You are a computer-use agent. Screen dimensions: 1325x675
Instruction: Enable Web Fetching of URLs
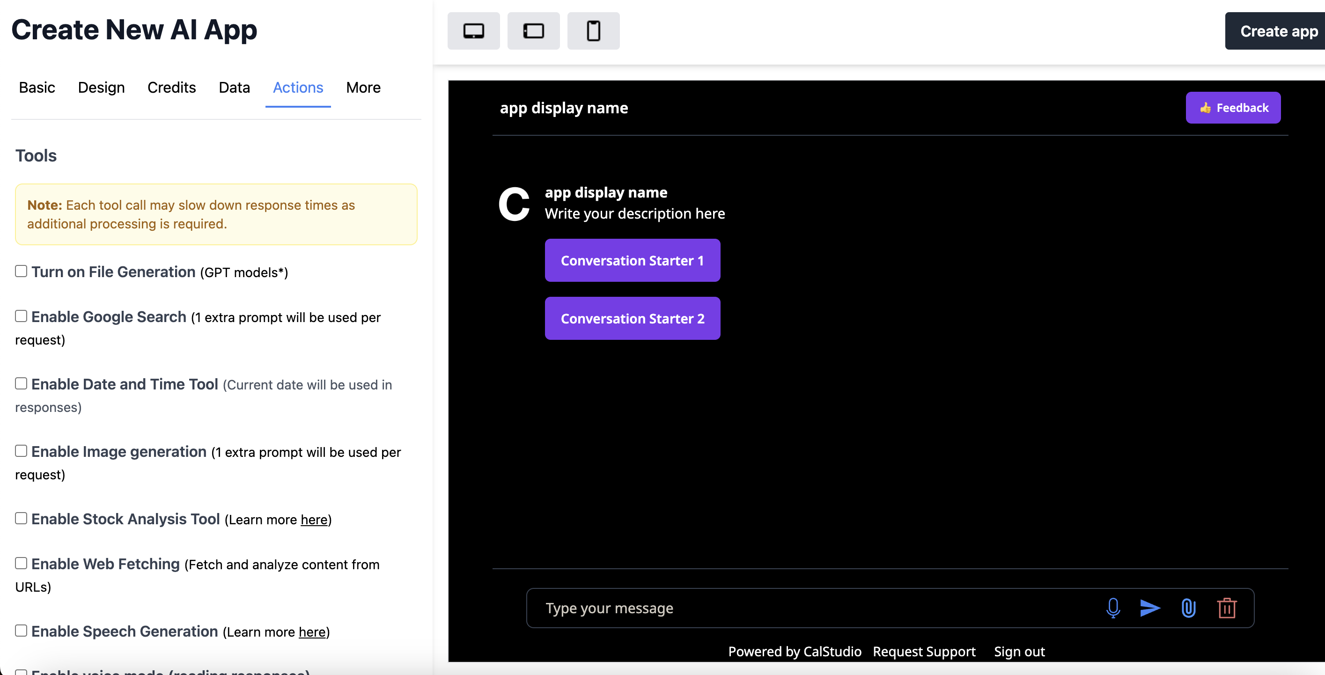(x=21, y=562)
